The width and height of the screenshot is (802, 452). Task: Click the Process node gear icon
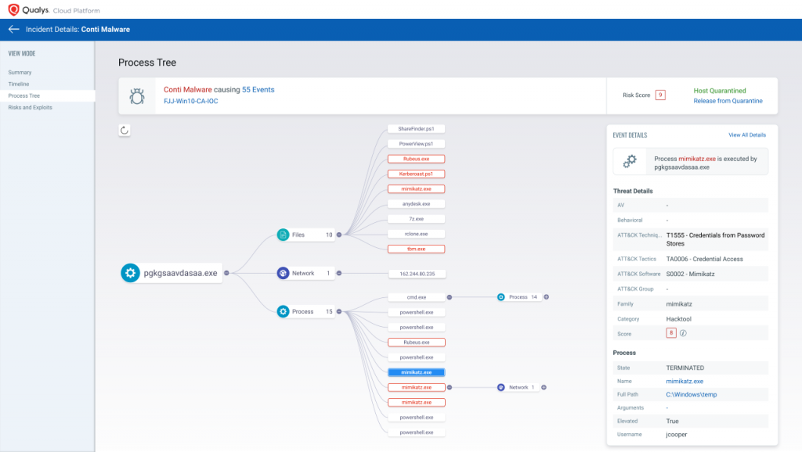tap(283, 311)
